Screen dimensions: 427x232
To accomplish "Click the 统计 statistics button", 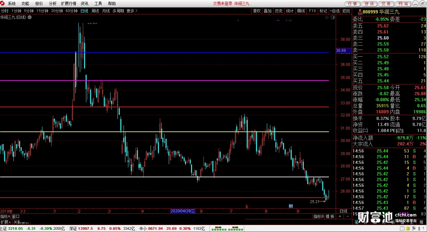I will pyautogui.click(x=290, y=11).
